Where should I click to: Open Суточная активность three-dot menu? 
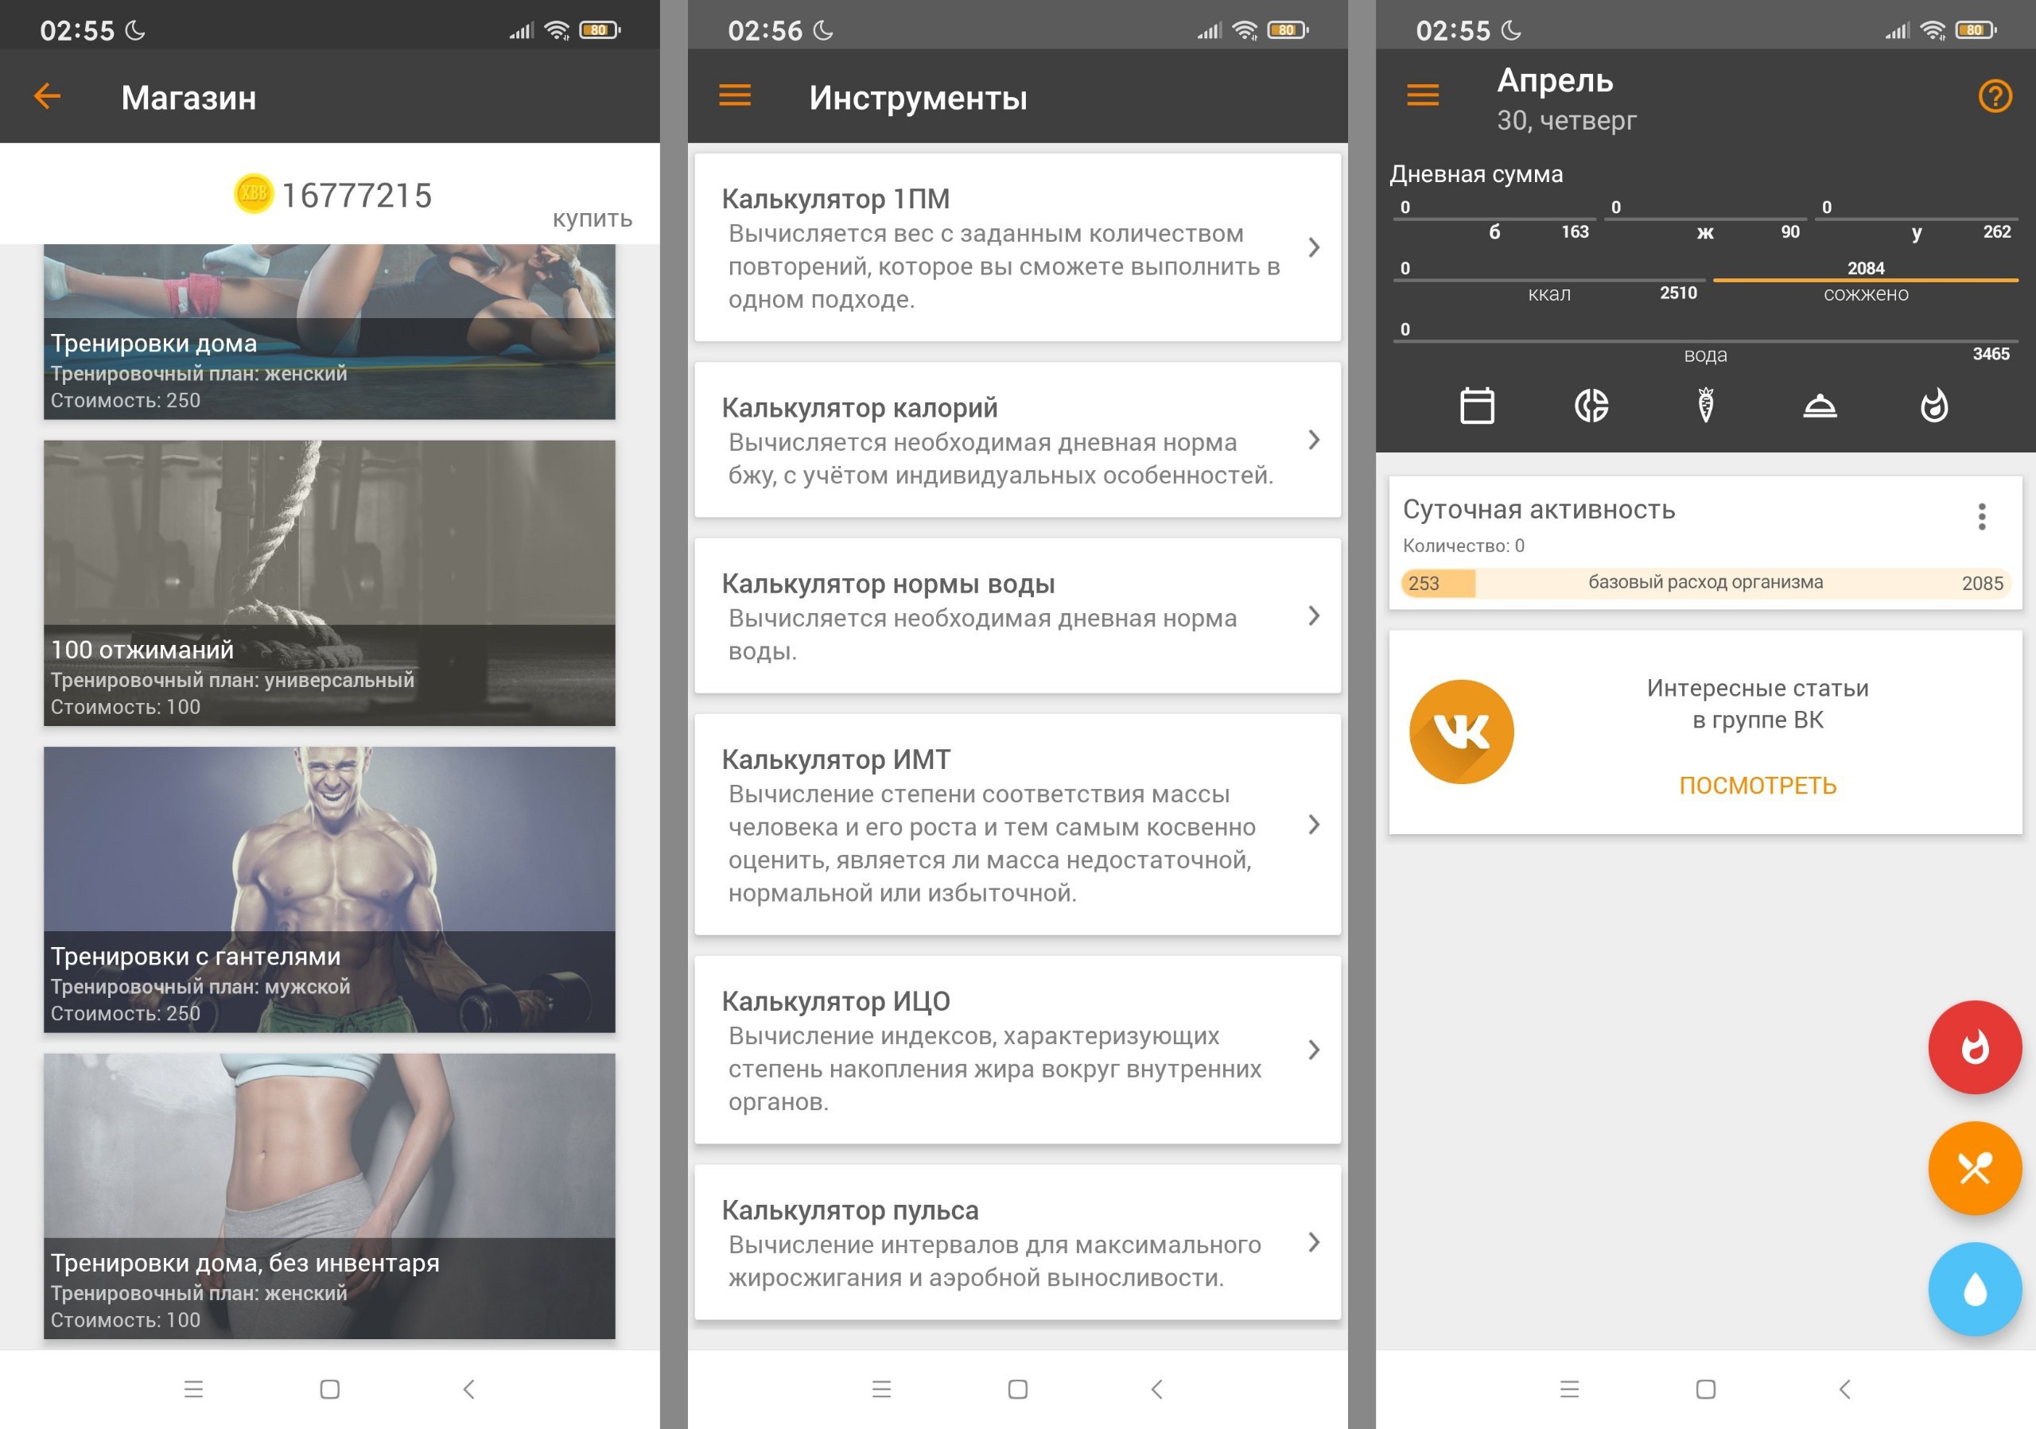pos(1981,517)
